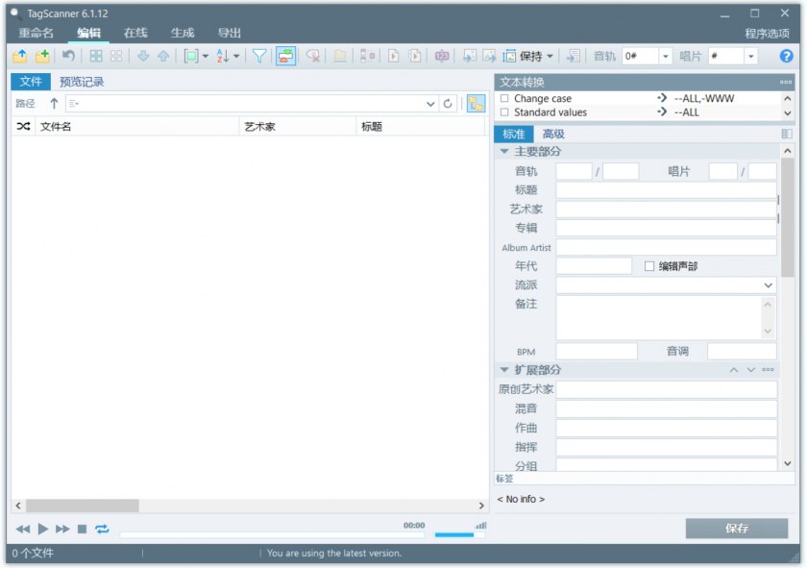807x568 pixels.
Task: Open the 唱片 format dropdown arrow
Action: (751, 56)
